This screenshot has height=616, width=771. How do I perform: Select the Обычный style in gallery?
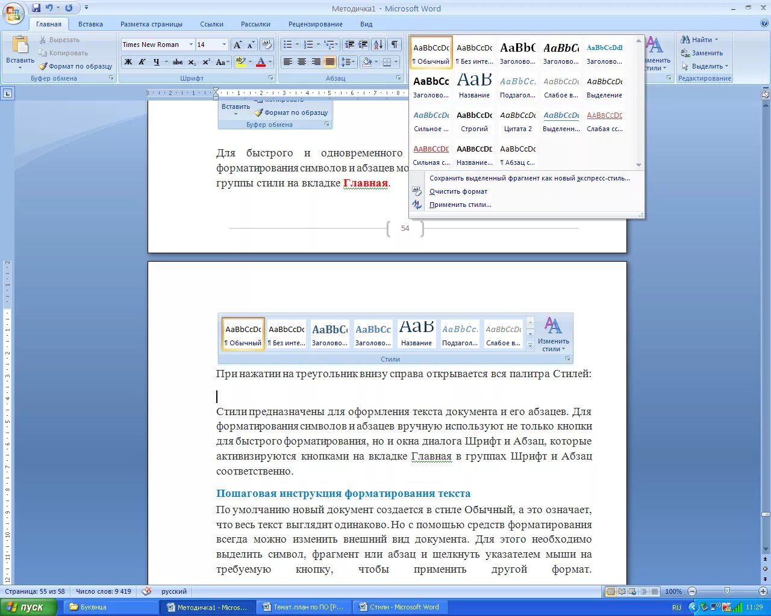coord(431,52)
